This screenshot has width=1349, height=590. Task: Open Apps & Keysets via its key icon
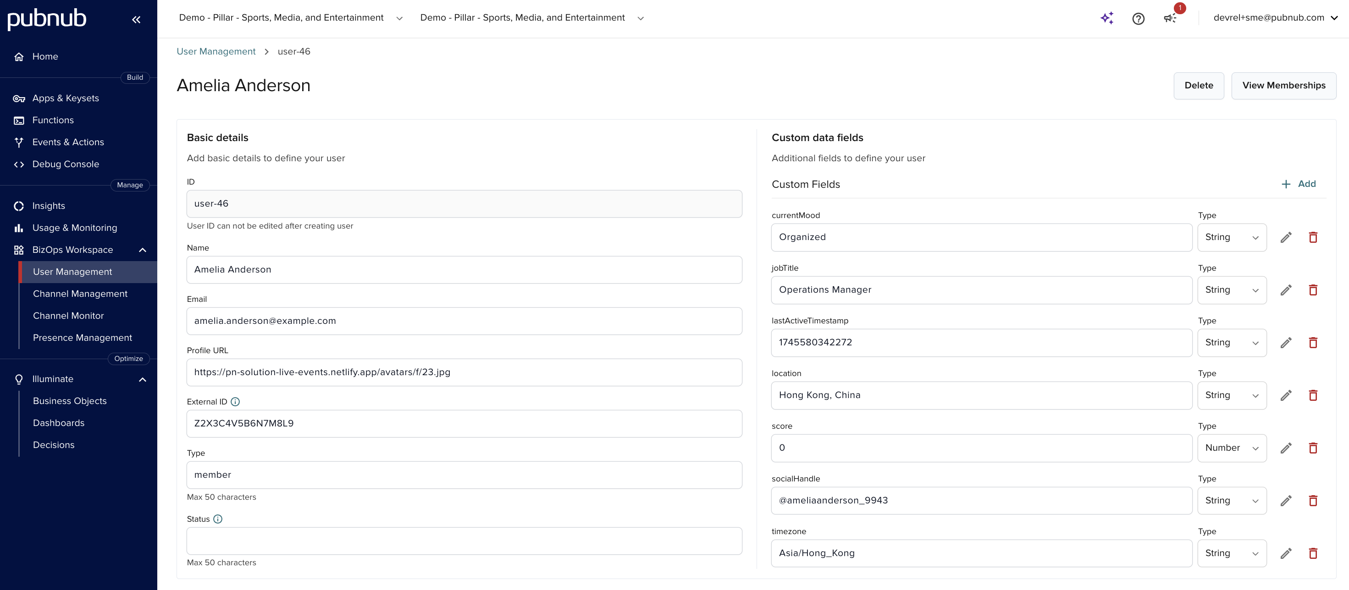click(18, 98)
